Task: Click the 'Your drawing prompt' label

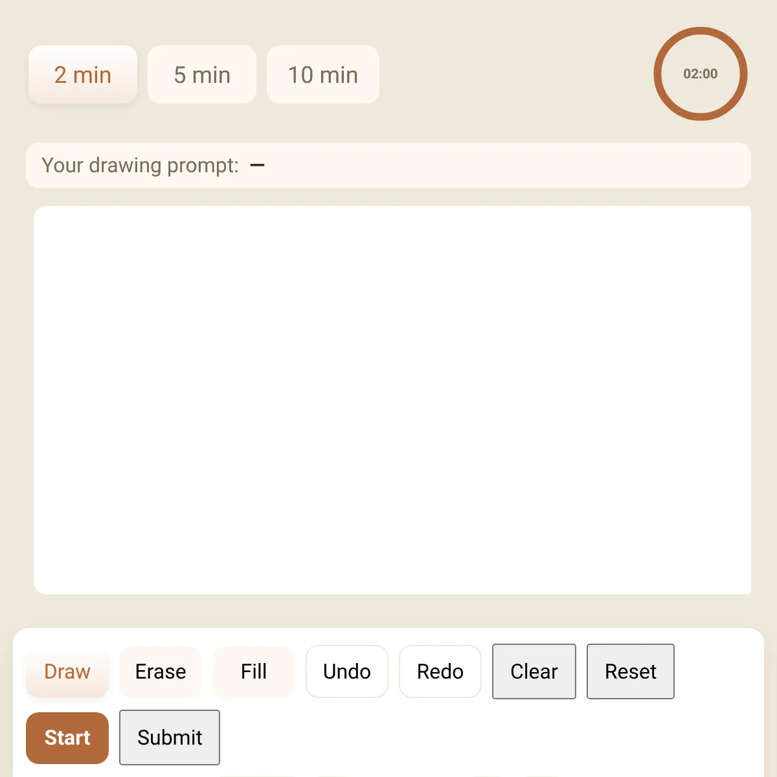Action: (141, 165)
